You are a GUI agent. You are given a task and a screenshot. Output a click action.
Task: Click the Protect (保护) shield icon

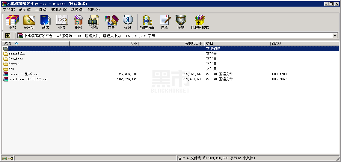click(181, 22)
